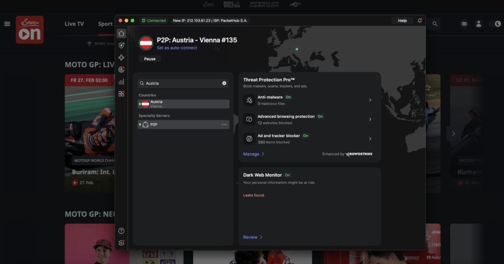Expand Ad and tracker blocker chevron
504x264 pixels.
[x=370, y=138]
